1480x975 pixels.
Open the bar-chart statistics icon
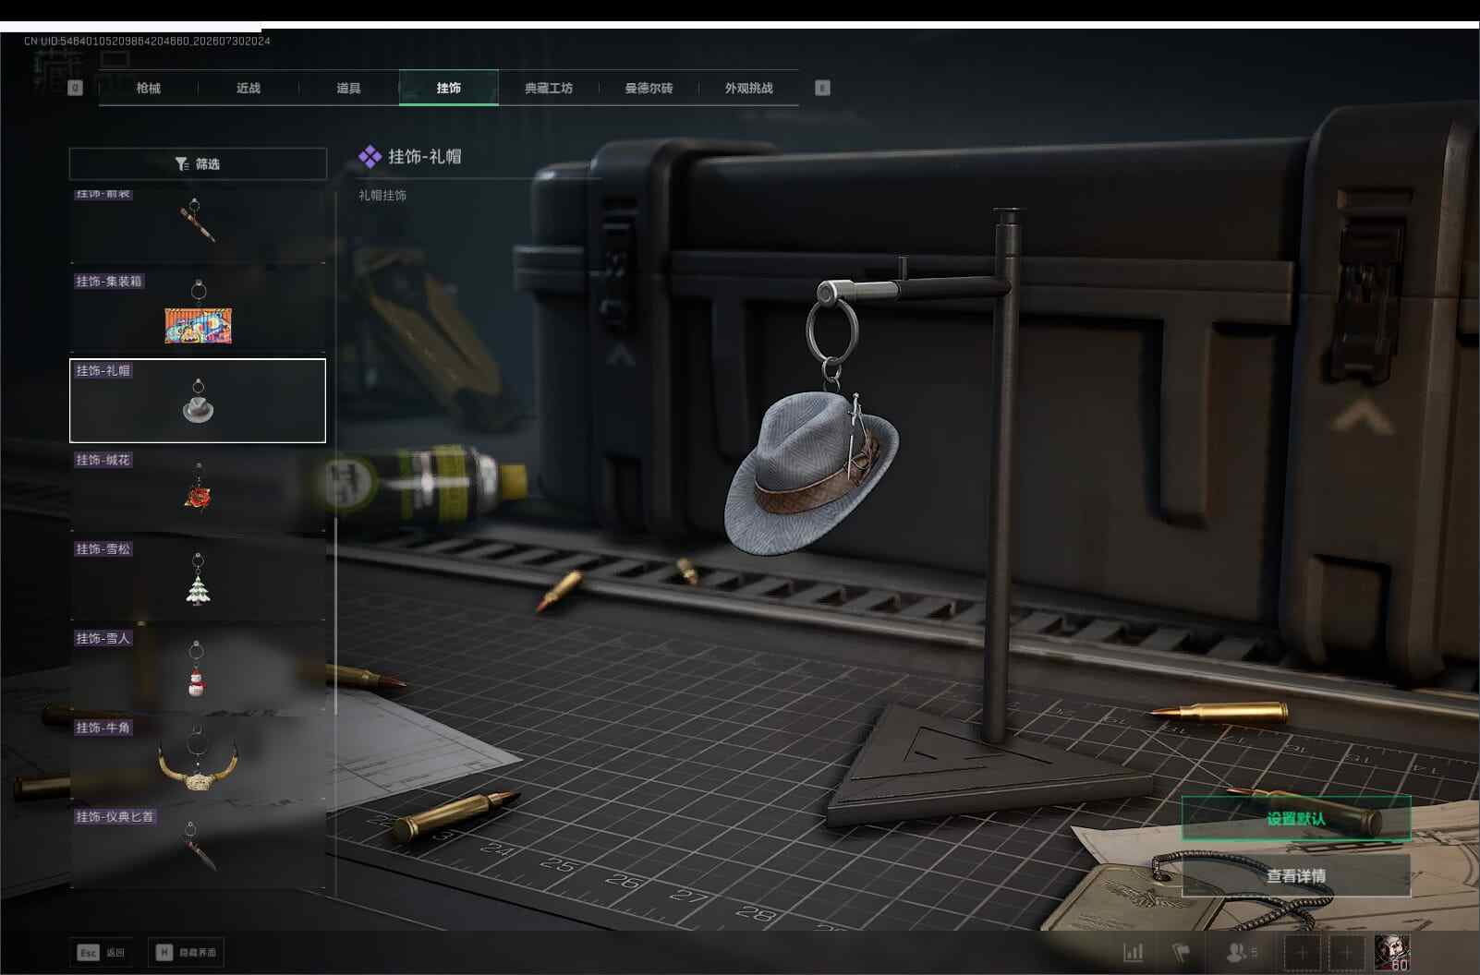click(x=1134, y=952)
